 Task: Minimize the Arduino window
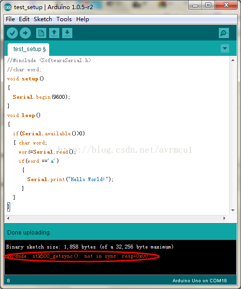click(195, 5)
